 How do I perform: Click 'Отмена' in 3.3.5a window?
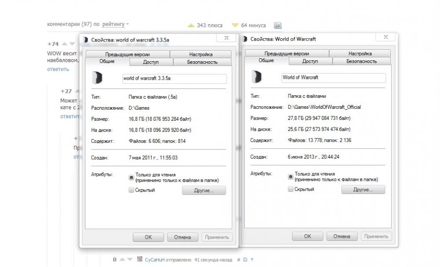point(183,237)
